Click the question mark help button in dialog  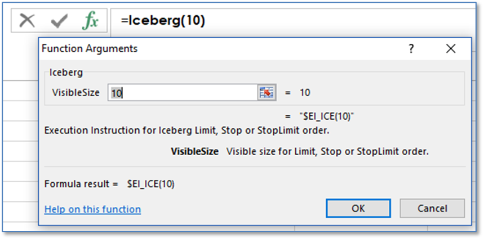tap(411, 49)
